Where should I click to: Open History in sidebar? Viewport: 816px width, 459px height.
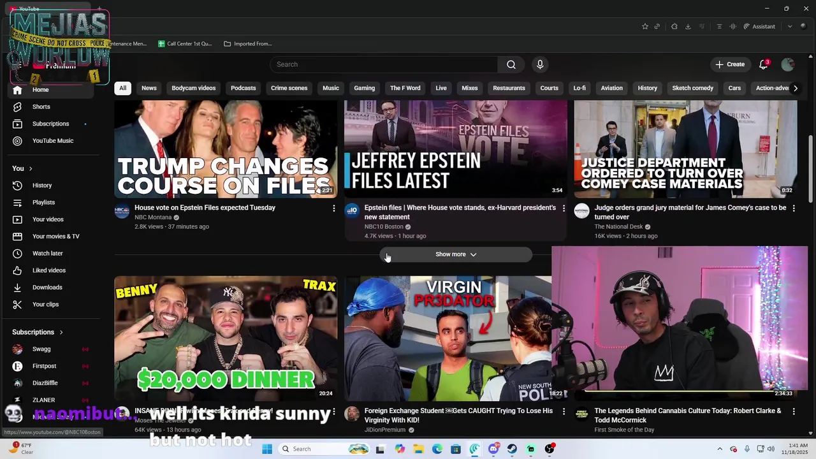pyautogui.click(x=51, y=186)
